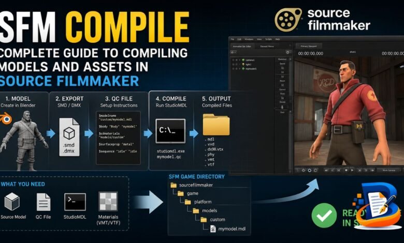Jump to the first frame of playback
Screen dimensions: 404x243
[326, 170]
